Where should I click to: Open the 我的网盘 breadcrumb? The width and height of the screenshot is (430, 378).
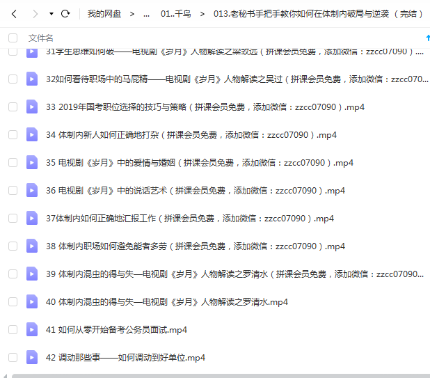pos(105,14)
